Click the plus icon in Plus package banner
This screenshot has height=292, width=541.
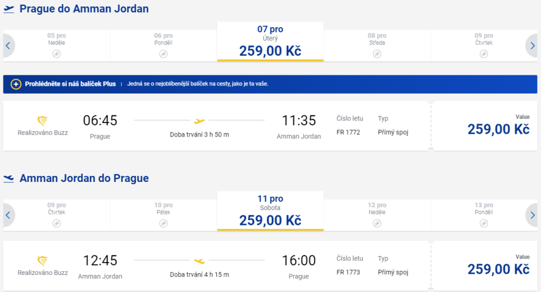coord(16,84)
